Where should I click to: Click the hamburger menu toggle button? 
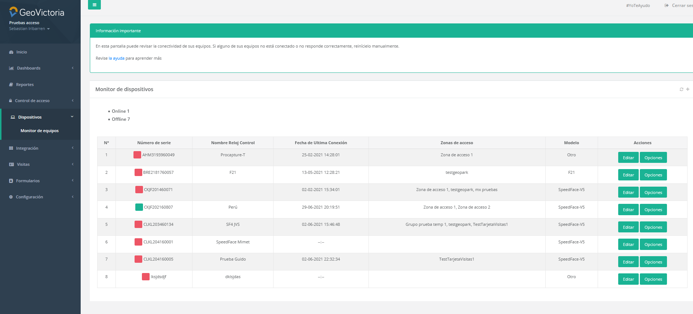pyautogui.click(x=94, y=5)
